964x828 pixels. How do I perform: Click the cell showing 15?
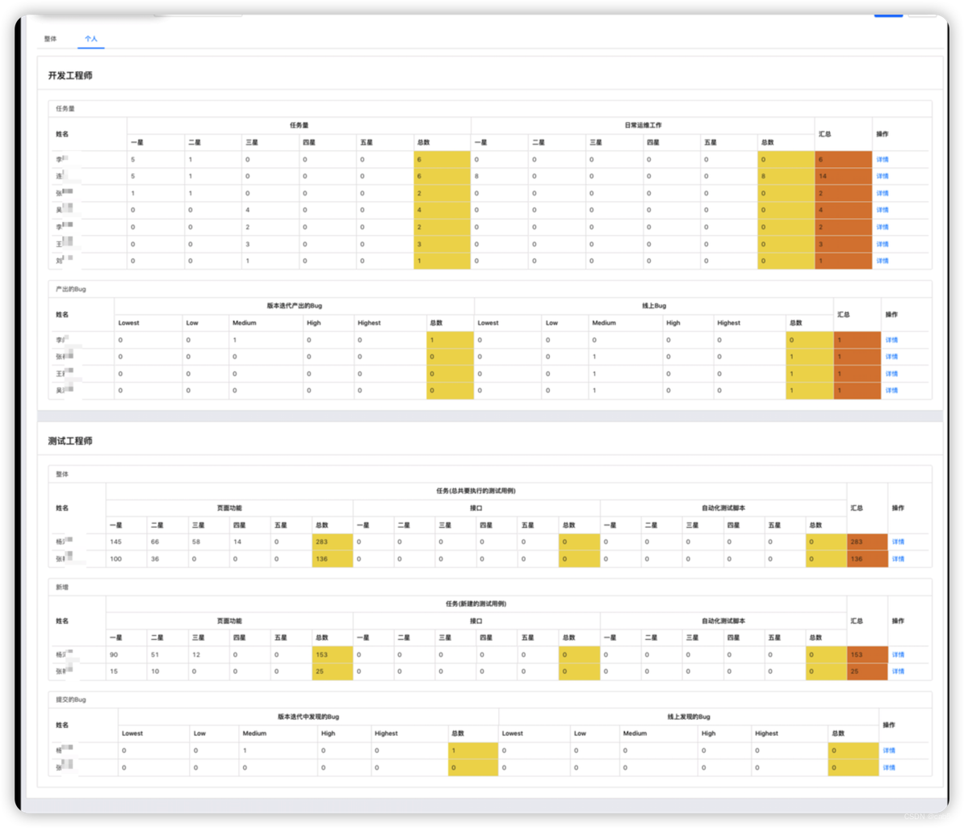126,671
